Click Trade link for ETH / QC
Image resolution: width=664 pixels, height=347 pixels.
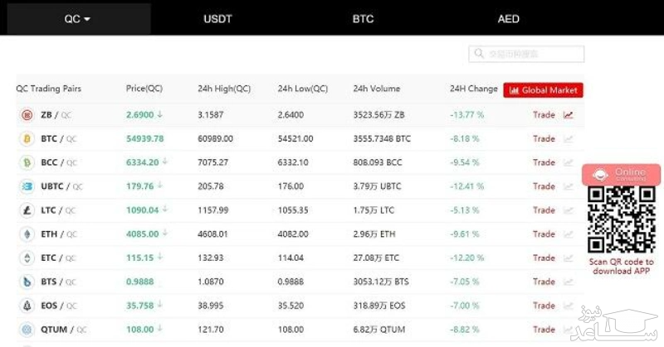[544, 234]
